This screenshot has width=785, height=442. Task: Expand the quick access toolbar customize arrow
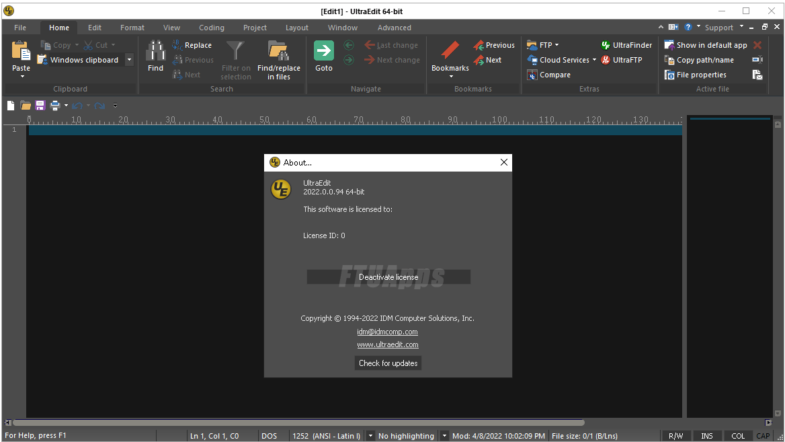pos(115,105)
